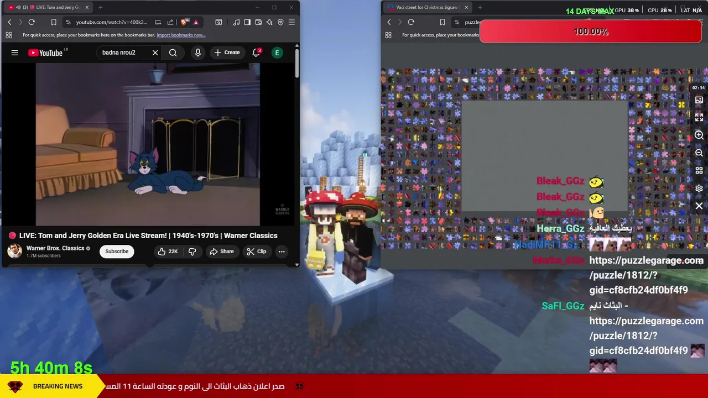The image size is (708, 398).
Task: Click the YouTube page vertical scrollbar
Action: (x=297, y=64)
